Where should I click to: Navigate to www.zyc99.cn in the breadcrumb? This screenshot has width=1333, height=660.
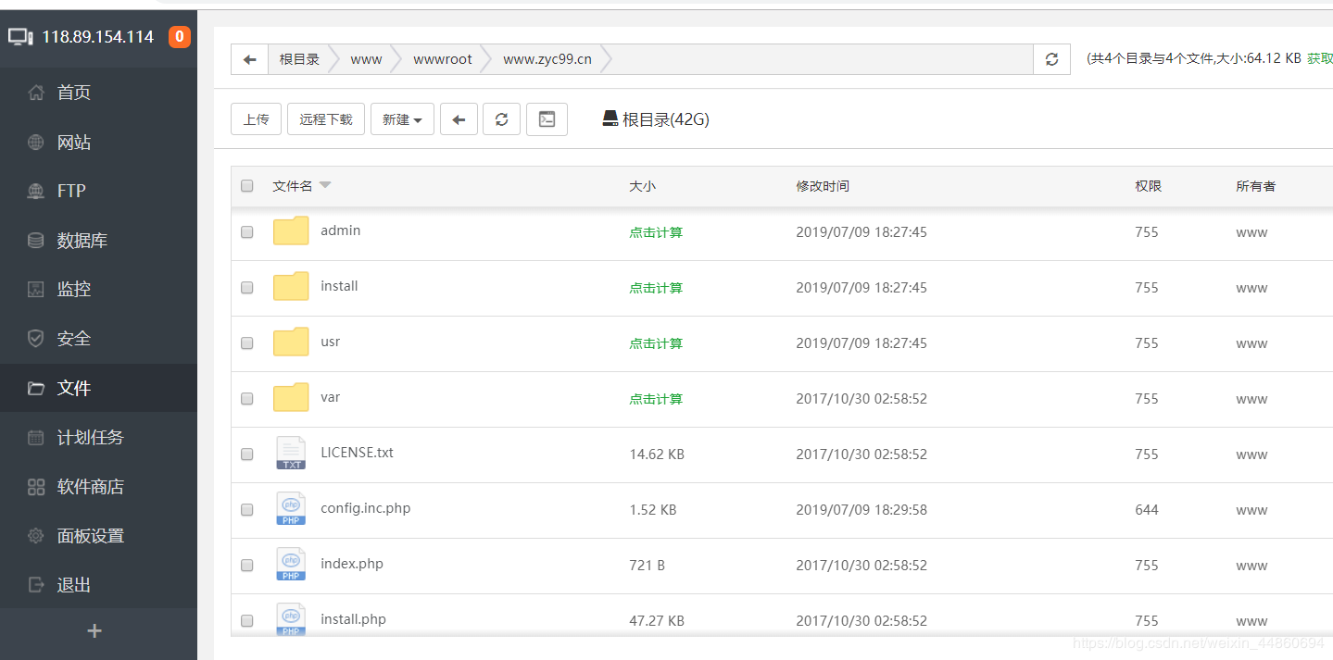pos(547,59)
